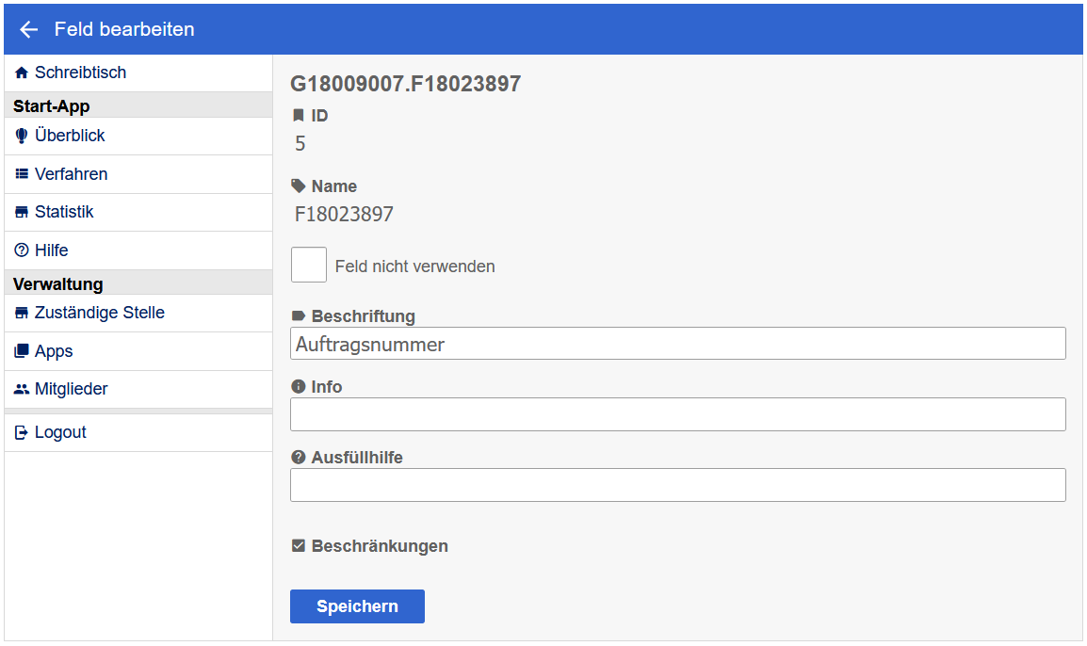The width and height of the screenshot is (1087, 646).
Task: Expand the Beschränkungen section label
Action: coord(380,546)
